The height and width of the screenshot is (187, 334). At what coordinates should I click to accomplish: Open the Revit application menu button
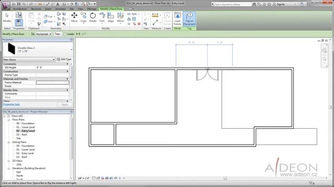(6, 5)
